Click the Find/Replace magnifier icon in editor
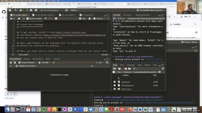The image size is (202, 113). pos(45,19)
